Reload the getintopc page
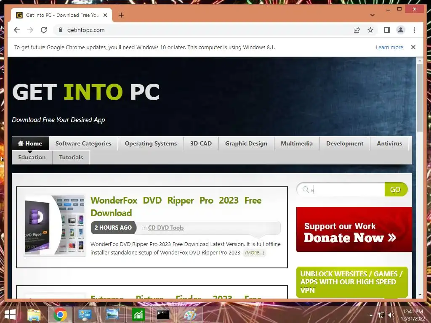The width and height of the screenshot is (431, 323). (44, 30)
